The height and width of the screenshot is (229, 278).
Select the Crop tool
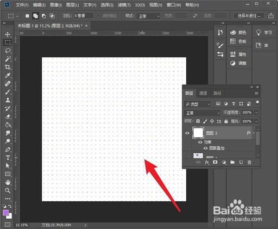click(x=7, y=67)
